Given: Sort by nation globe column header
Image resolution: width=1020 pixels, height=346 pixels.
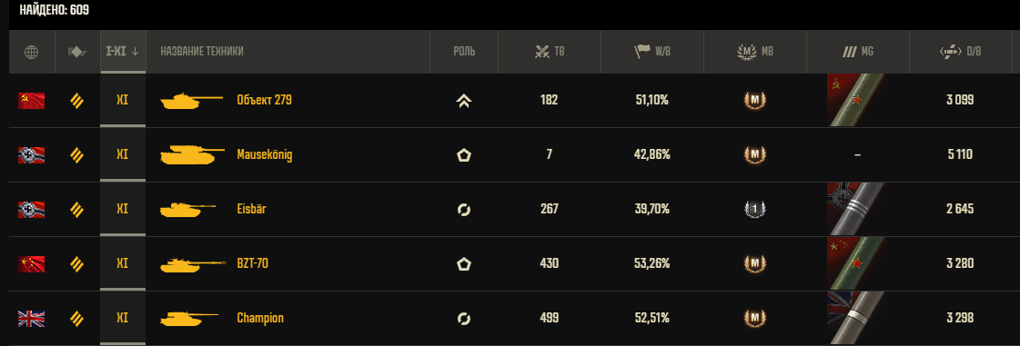Looking at the screenshot, I should click(x=31, y=52).
